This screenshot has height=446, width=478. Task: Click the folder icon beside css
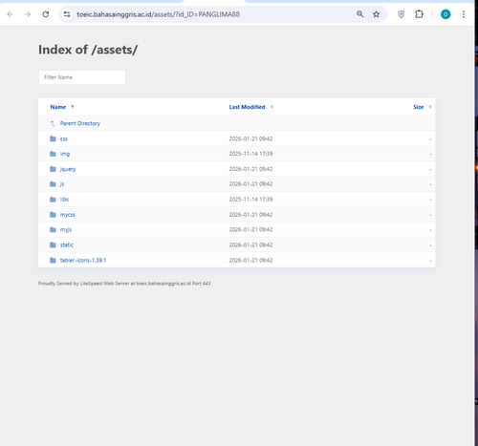pos(53,138)
